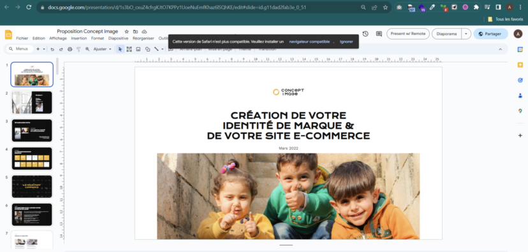This screenshot has height=252, width=528.
Task: Open Chrome three-dot menu
Action: [x=520, y=7]
